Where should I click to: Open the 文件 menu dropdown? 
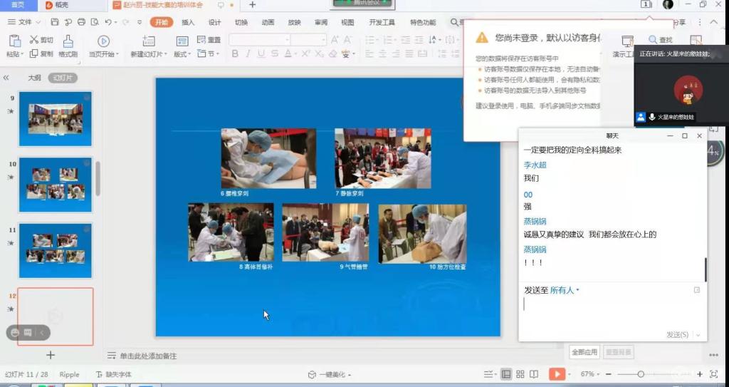23,22
